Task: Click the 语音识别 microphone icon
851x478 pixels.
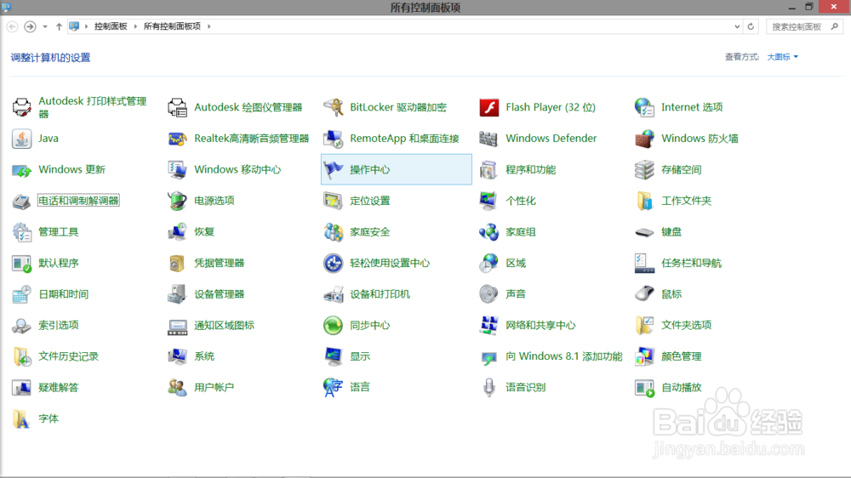Action: tap(489, 387)
